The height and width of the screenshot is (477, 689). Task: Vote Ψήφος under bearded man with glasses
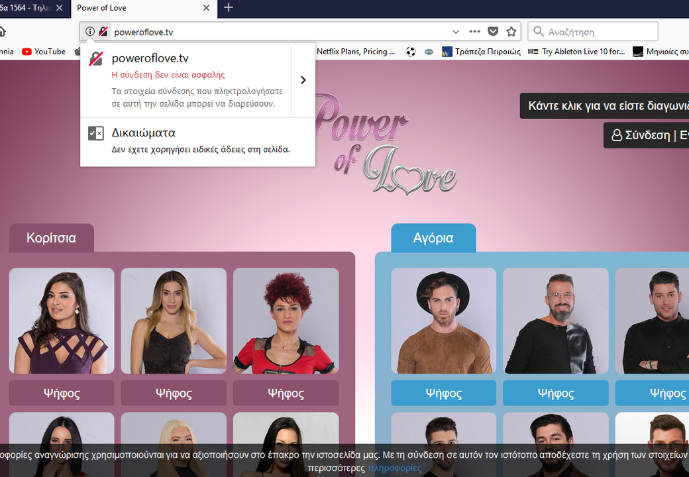coord(555,393)
